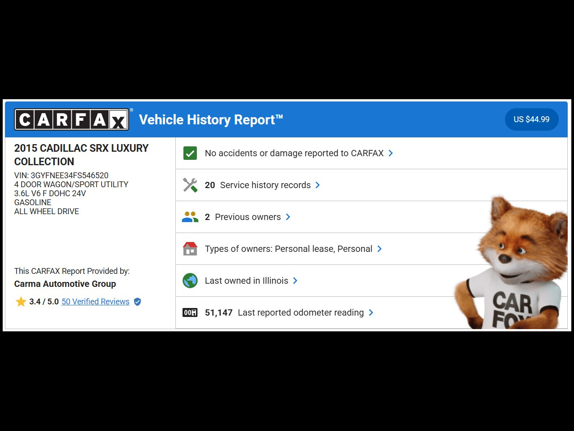574x431 pixels.
Task: Click the previous owners people icon
Action: (x=190, y=217)
